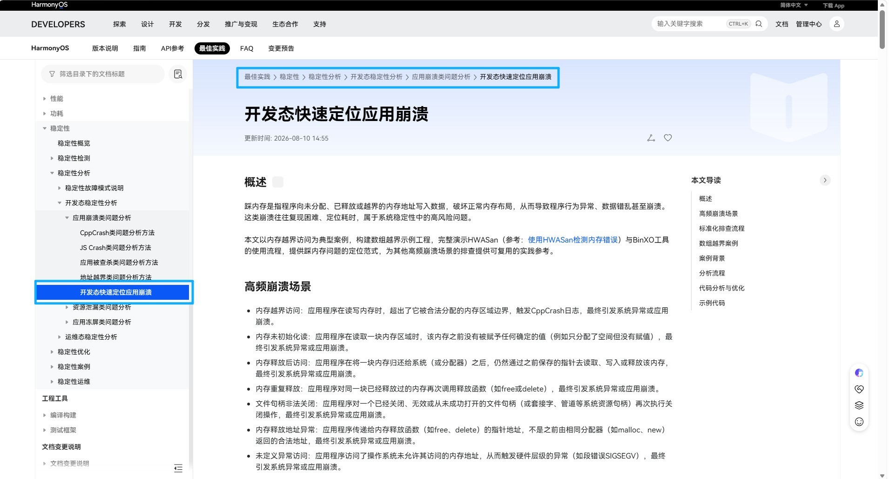Open JS Crash类问题分析方法 in the tree

115,248
